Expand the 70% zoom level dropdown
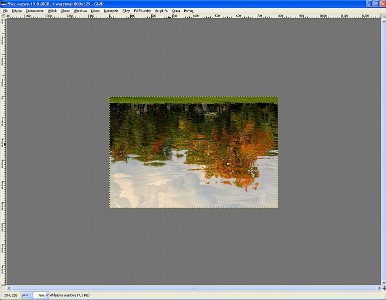Viewport: 386px width, 300px height. (48, 295)
